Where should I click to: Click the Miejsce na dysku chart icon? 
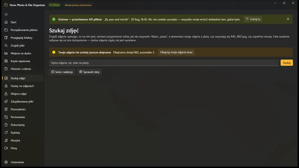pyautogui.click(x=6, y=53)
